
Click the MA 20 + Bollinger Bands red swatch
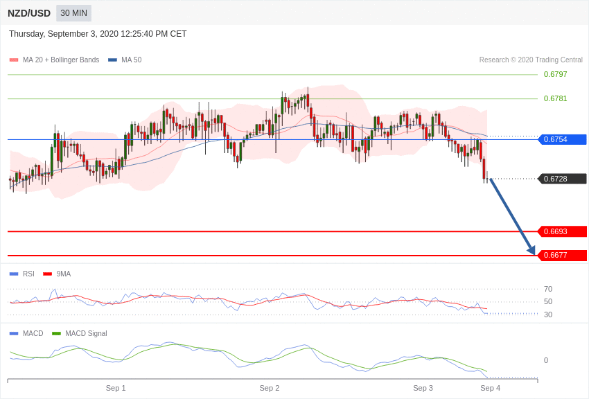14,60
